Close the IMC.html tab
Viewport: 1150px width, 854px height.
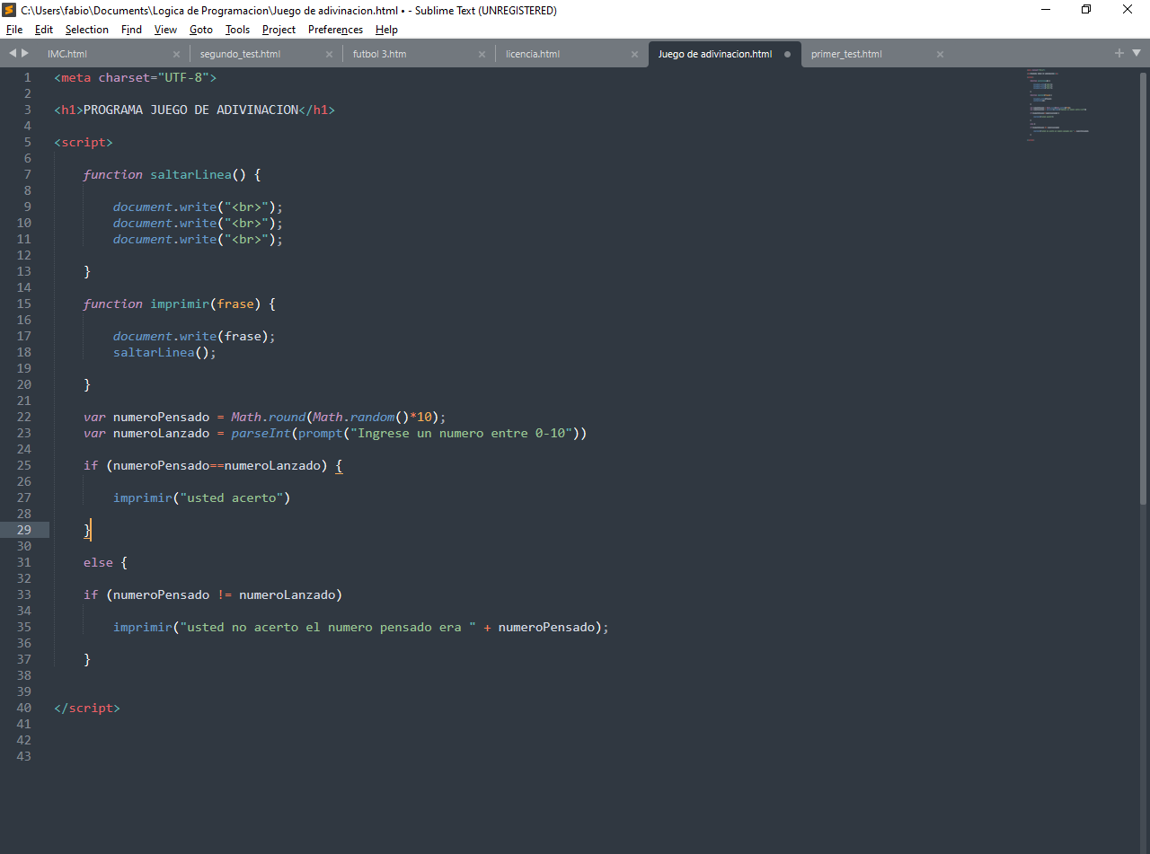[x=176, y=54]
